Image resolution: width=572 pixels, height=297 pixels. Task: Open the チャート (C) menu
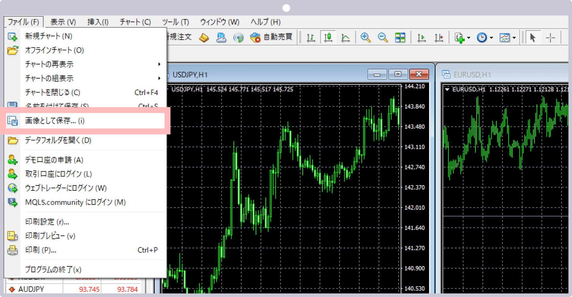[x=135, y=22]
